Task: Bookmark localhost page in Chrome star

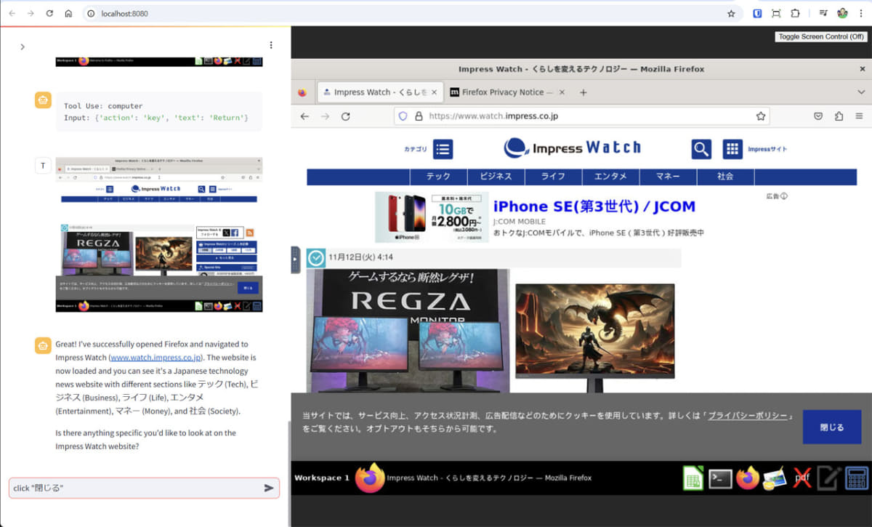Action: (x=731, y=13)
